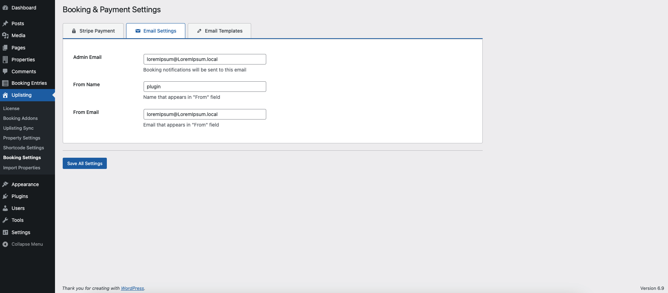This screenshot has height=293, width=668.
Task: Click the Admin Email field label
Action: [87, 57]
